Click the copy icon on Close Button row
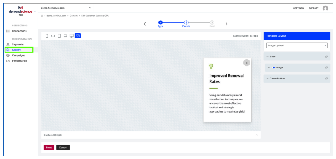This screenshot has width=336, height=159. tap(326, 78)
